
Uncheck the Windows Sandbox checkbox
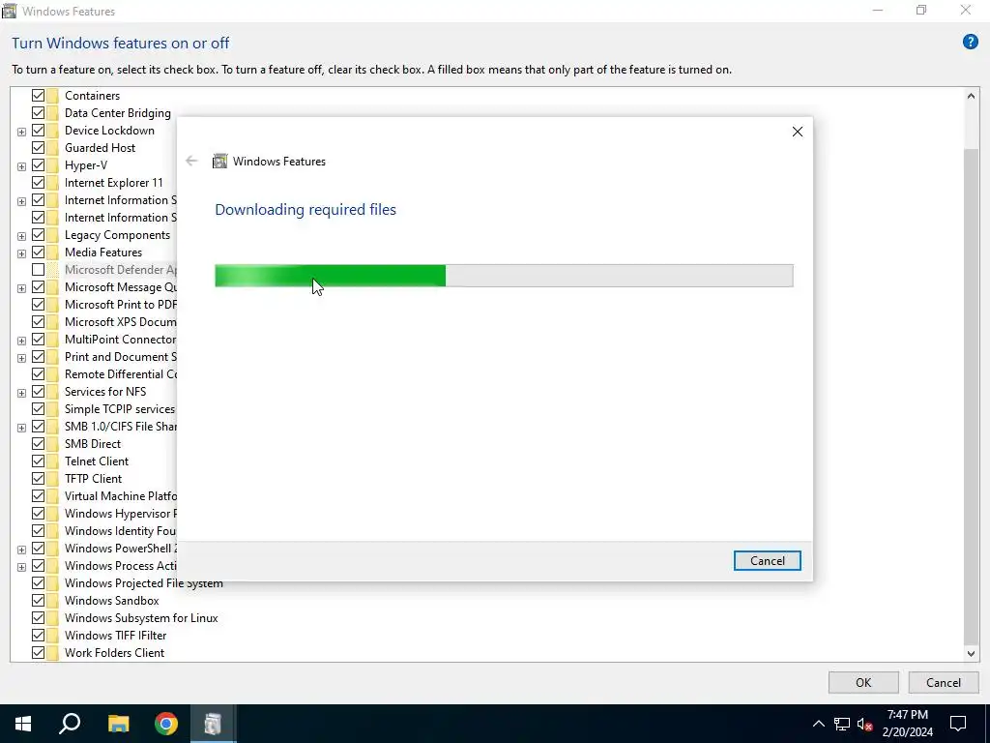click(x=38, y=600)
